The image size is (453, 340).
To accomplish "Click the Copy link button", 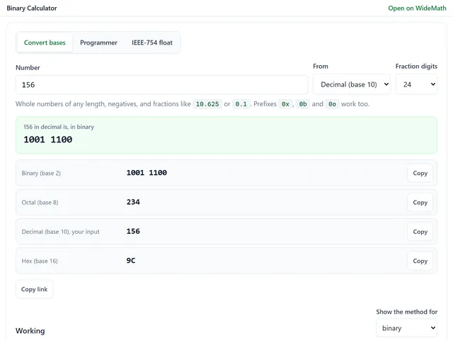I will pos(35,289).
